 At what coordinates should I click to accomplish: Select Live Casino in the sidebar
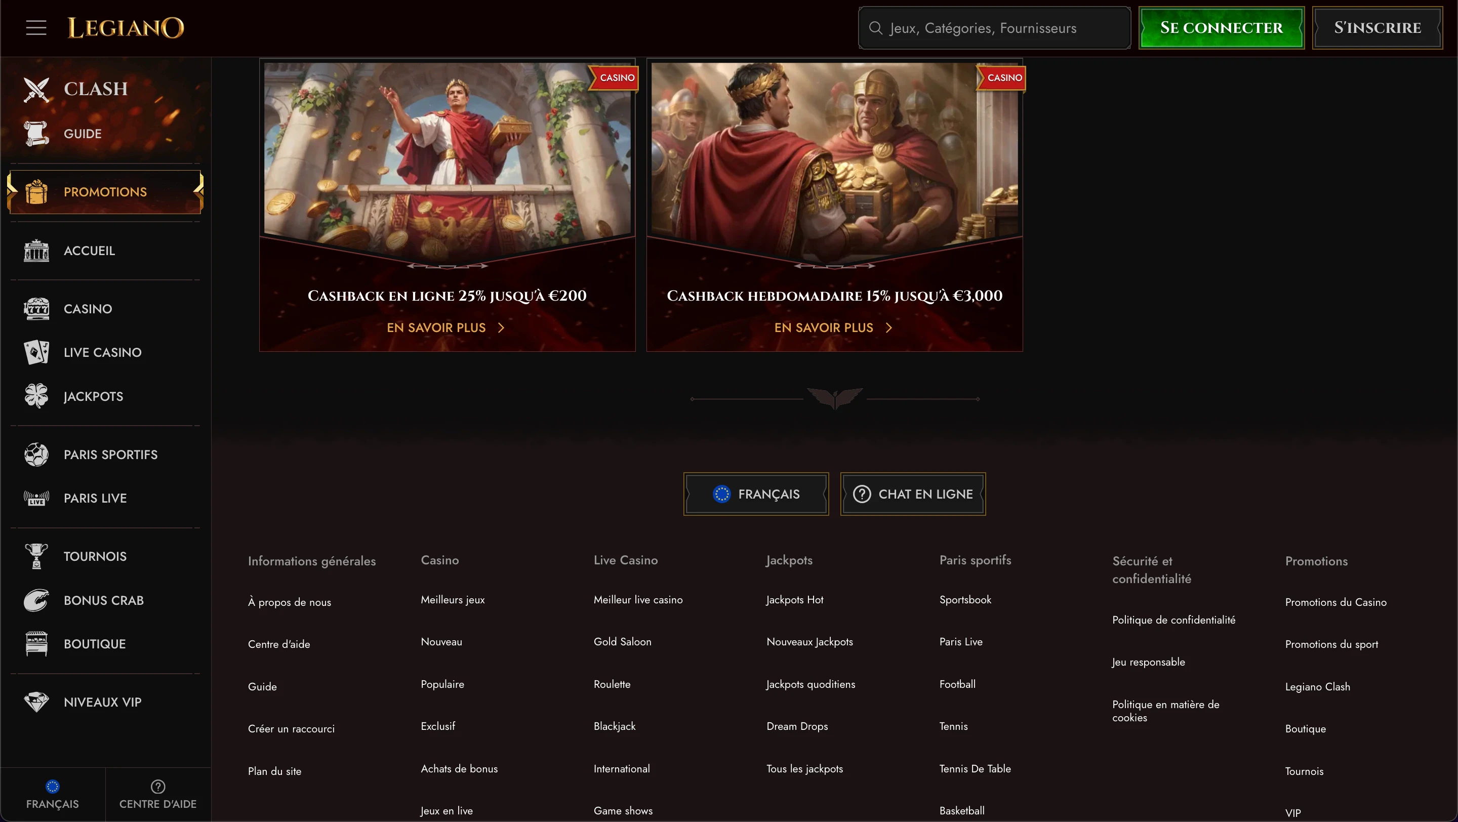point(105,352)
